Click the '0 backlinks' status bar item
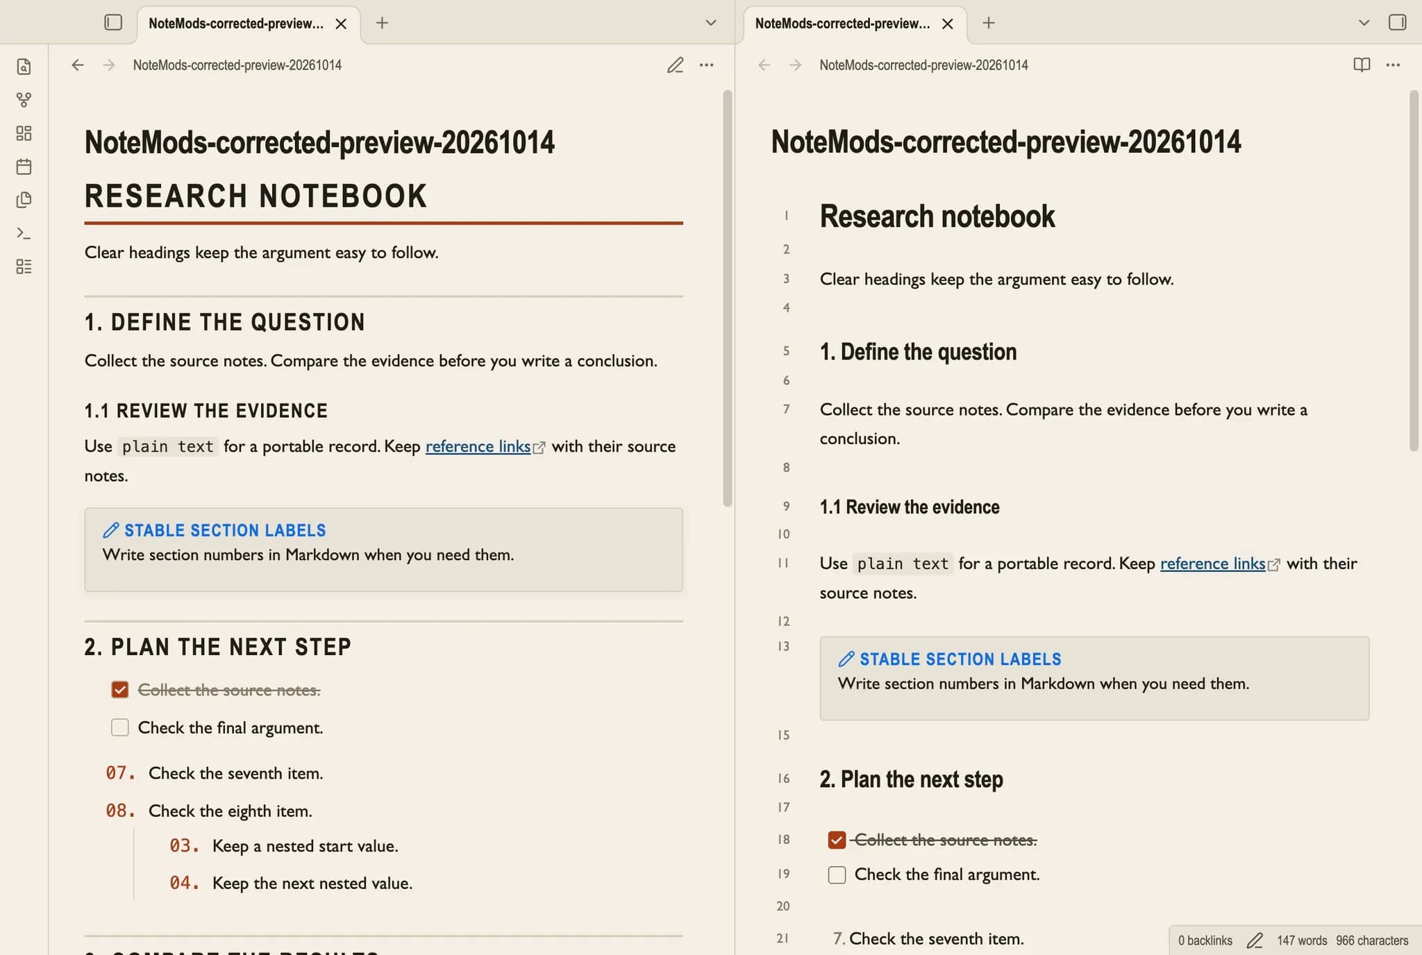This screenshot has width=1422, height=955. 1205,940
